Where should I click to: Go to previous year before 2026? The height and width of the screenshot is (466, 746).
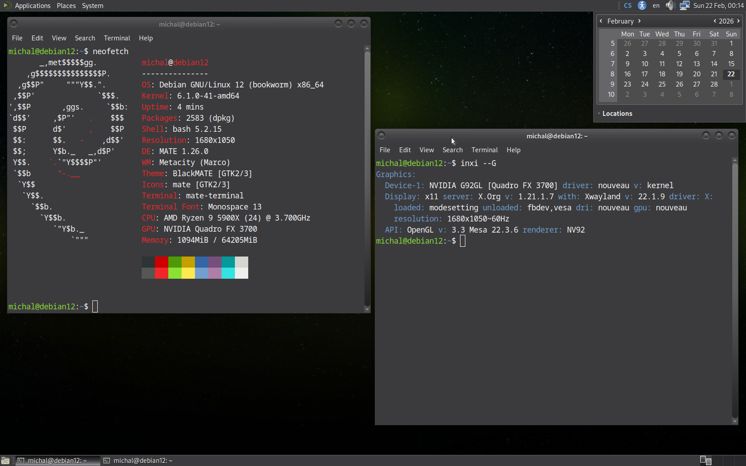[714, 21]
